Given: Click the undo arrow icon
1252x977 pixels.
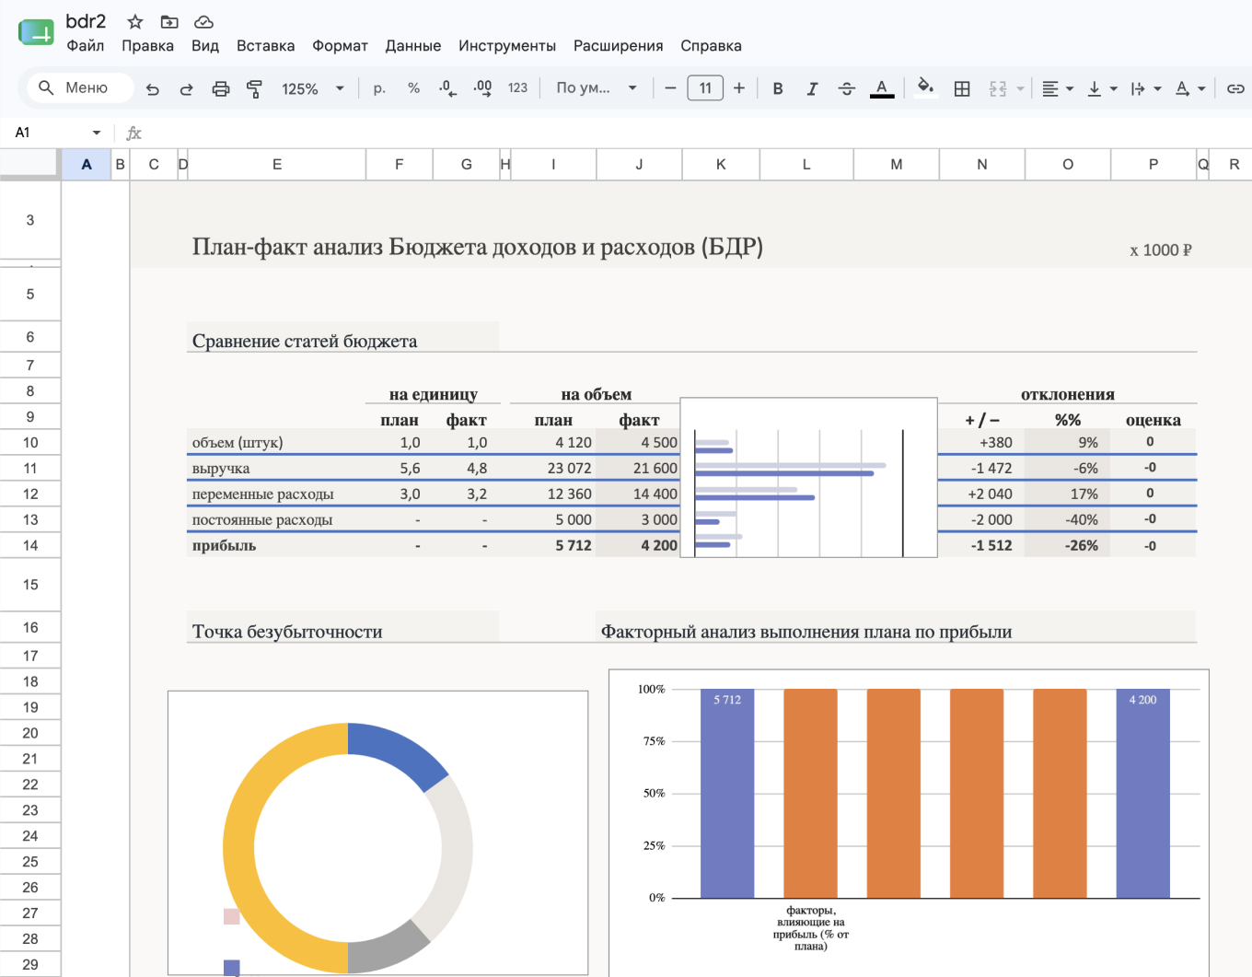Looking at the screenshot, I should point(153,88).
